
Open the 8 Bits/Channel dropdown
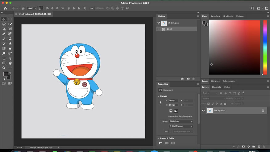click(181, 126)
